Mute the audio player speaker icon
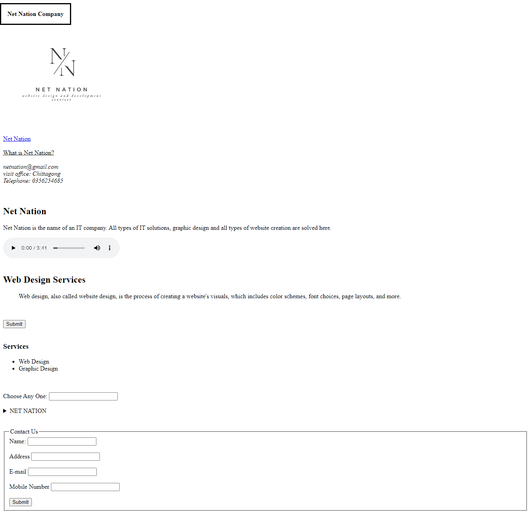 [97, 248]
